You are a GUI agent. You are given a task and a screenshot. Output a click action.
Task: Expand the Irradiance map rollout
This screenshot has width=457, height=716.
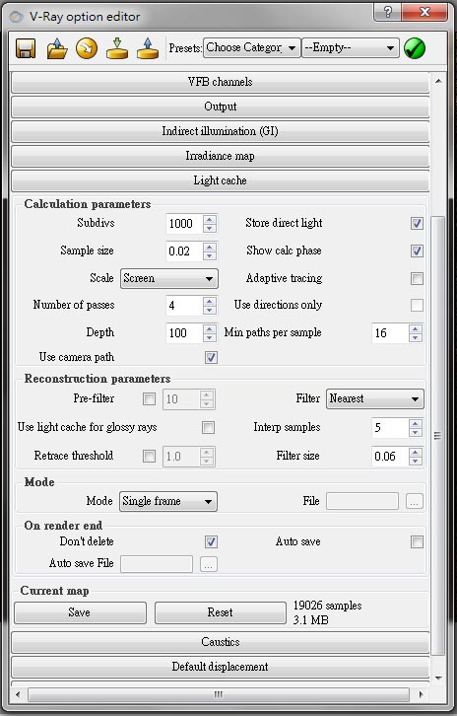coord(220,156)
